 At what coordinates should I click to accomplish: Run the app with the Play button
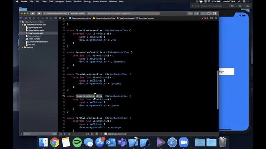click(x=33, y=14)
